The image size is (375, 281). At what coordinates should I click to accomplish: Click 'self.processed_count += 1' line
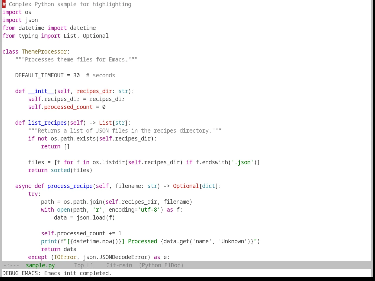pyautogui.click(x=81, y=233)
